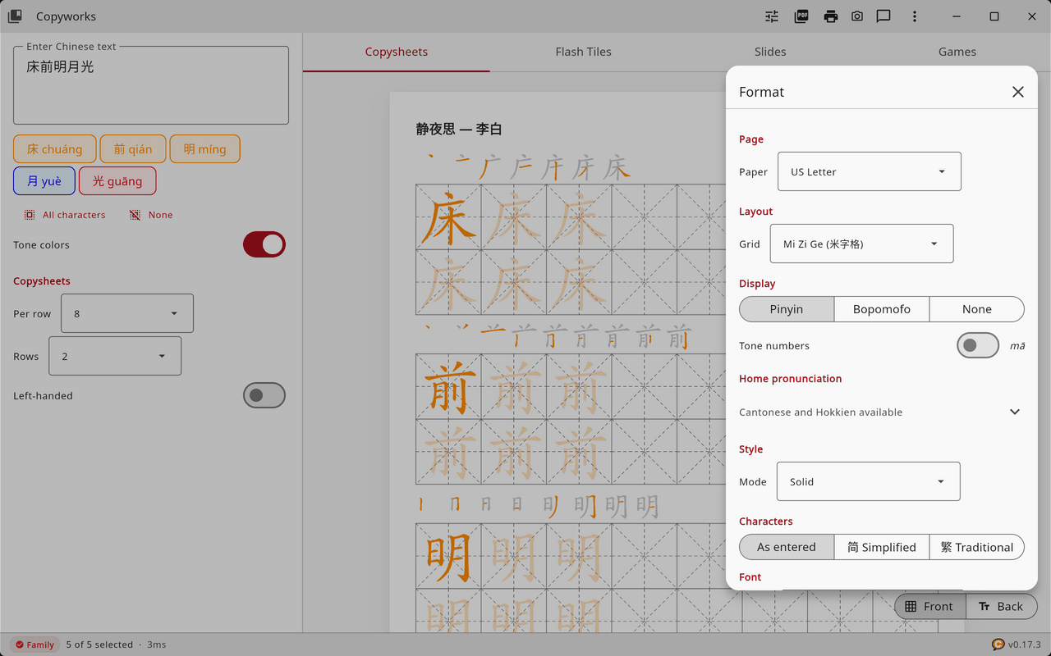1051x656 pixels.
Task: Open the Slides tab
Action: 770,52
